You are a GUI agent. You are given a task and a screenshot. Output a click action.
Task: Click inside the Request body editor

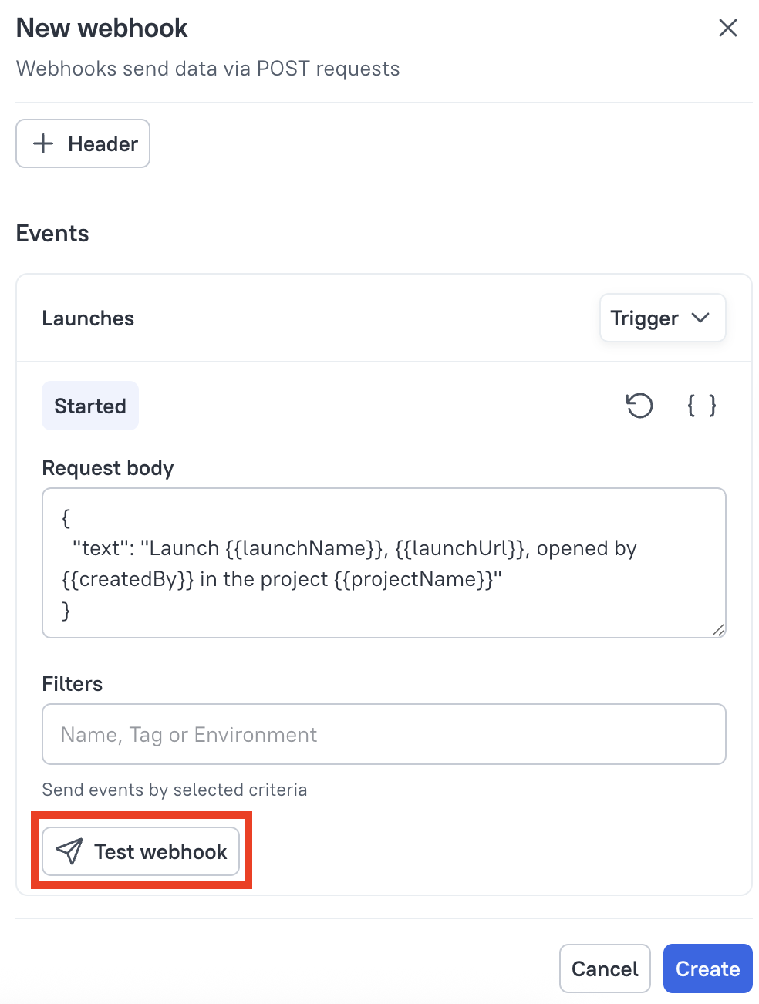[x=383, y=563]
